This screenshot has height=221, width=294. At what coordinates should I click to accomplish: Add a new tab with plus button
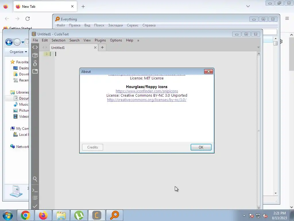pyautogui.click(x=102, y=47)
